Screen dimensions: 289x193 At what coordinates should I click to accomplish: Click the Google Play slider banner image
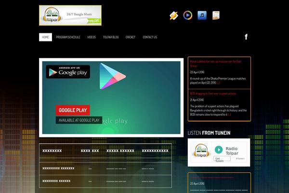111,97
